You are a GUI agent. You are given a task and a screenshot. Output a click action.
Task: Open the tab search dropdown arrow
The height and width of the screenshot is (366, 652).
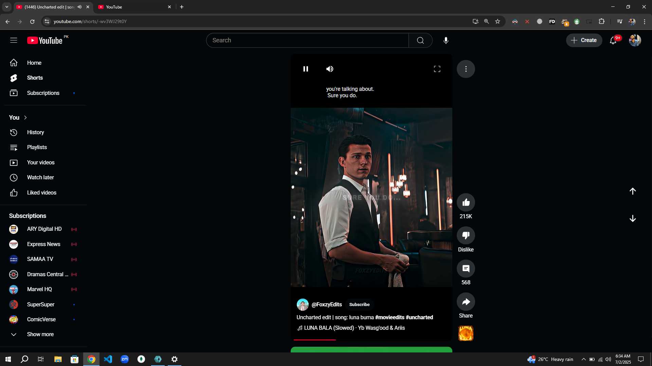[x=7, y=7]
